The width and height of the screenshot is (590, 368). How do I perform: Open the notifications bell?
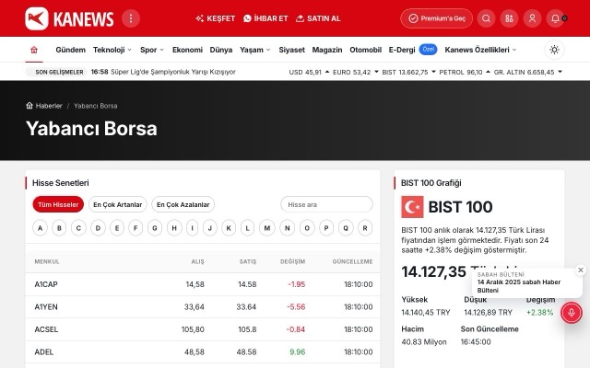point(555,18)
